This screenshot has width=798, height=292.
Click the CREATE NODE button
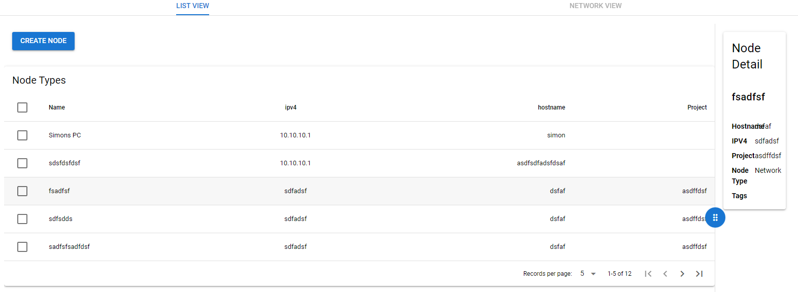point(43,41)
